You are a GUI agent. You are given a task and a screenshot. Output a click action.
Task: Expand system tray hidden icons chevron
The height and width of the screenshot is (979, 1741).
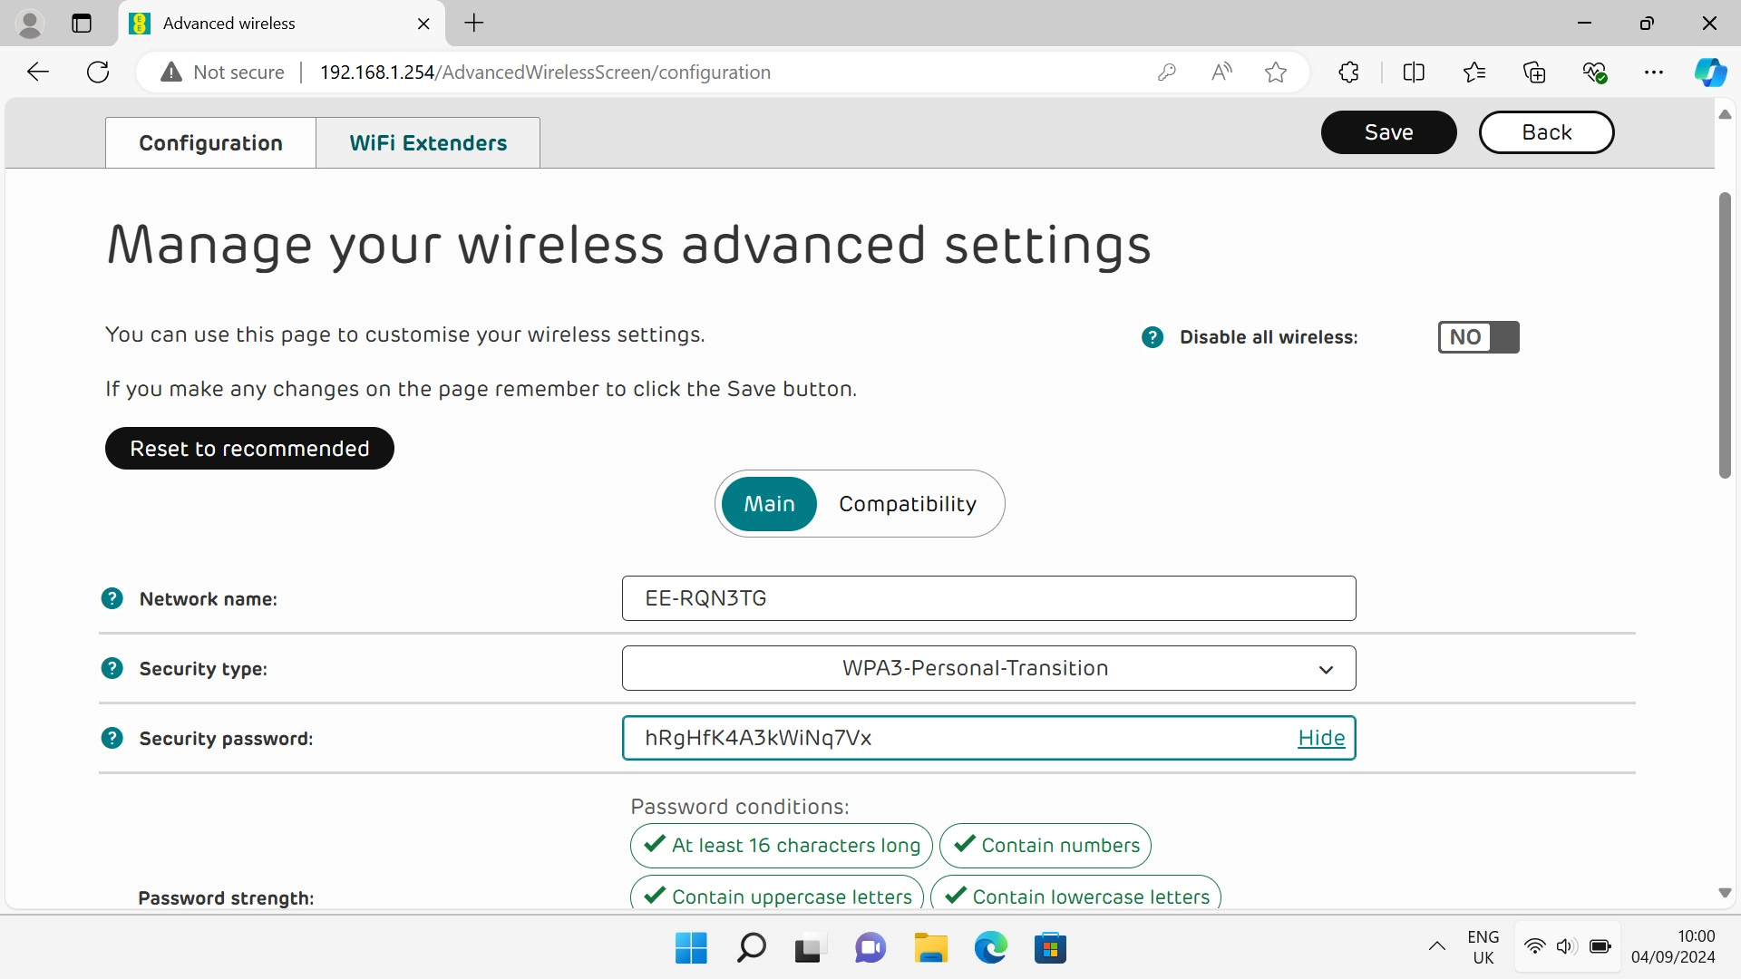coord(1436,946)
